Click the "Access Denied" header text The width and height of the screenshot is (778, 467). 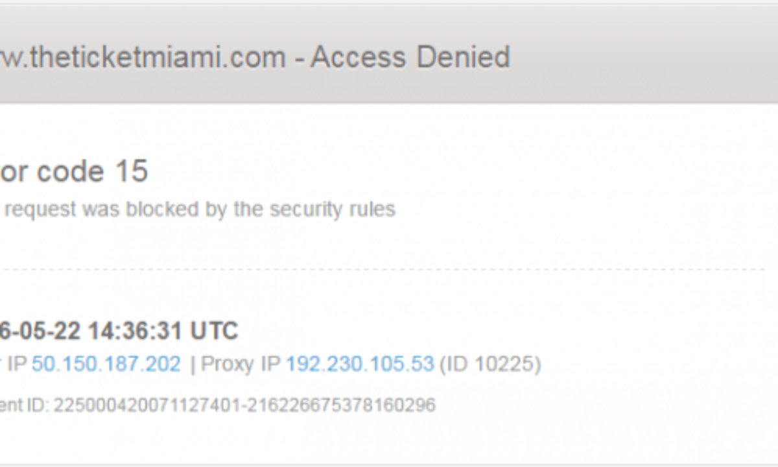click(410, 57)
